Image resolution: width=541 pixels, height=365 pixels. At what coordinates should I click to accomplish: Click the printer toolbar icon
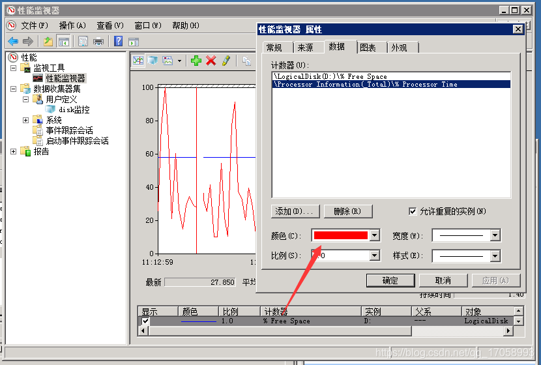point(98,42)
